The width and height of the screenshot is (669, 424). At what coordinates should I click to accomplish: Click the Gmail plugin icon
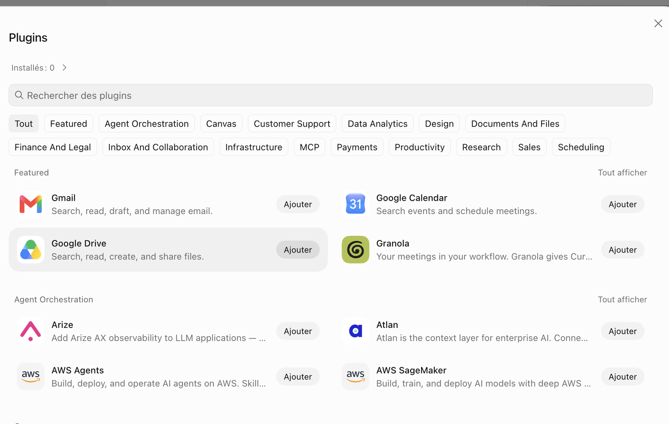point(31,204)
